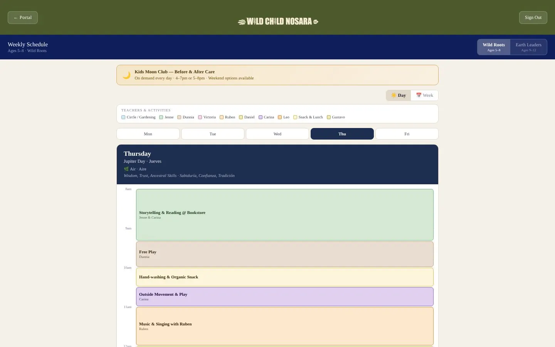
Task: Open the Free Play schedule block
Action: point(285,254)
